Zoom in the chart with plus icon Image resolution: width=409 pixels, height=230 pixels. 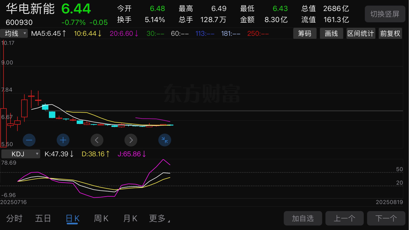point(63,140)
